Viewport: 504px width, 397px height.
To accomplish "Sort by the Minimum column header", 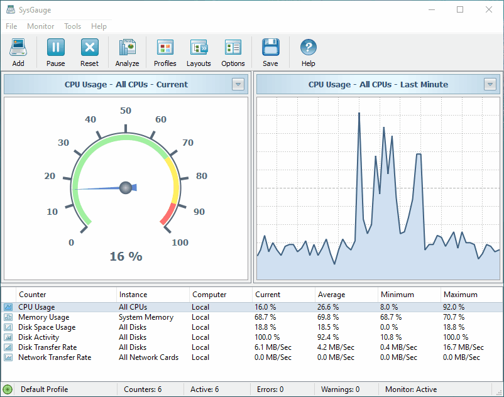I will point(409,295).
